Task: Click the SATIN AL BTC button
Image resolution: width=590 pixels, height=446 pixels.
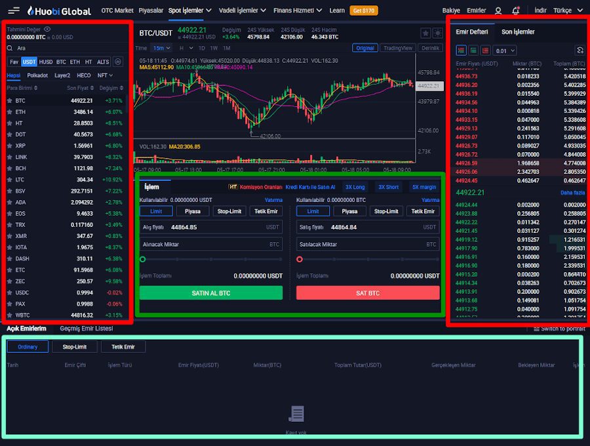Action: (x=210, y=293)
